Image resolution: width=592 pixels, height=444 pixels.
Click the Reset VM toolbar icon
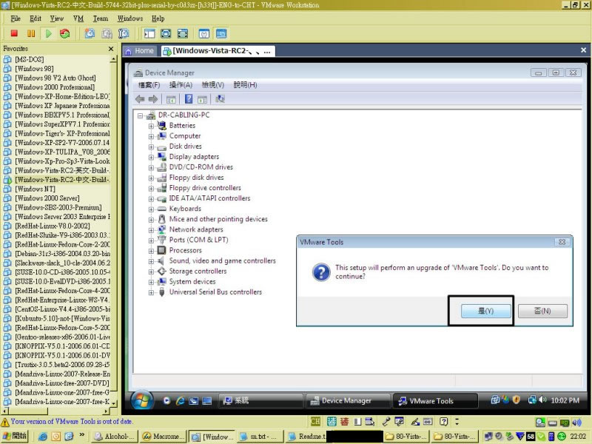pos(64,33)
